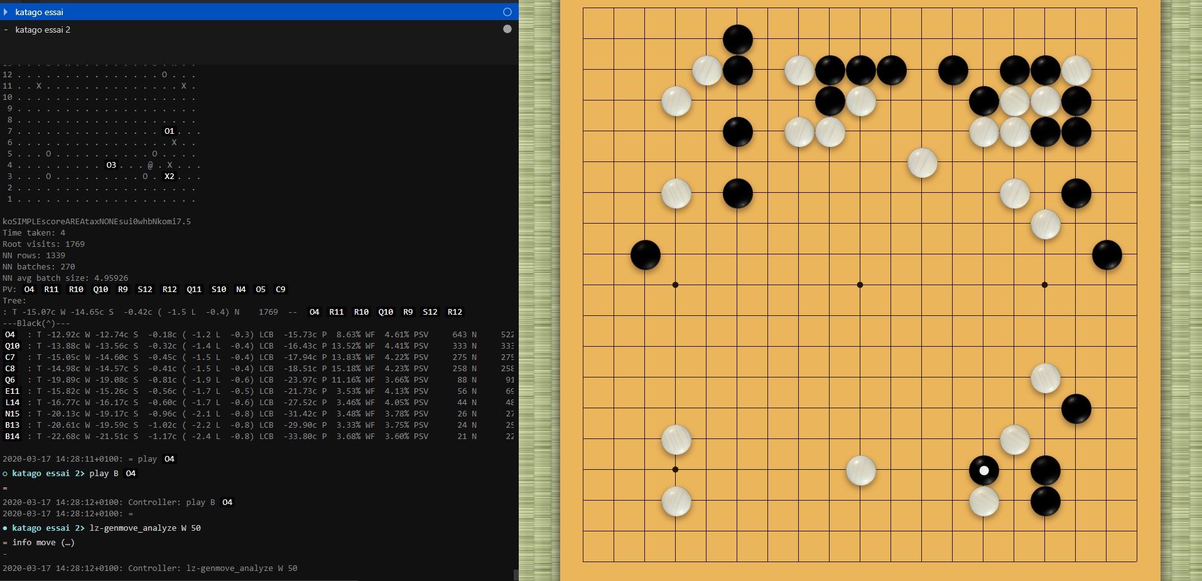Click N4 in the PV line
Image resolution: width=1202 pixels, height=581 pixels.
pos(241,290)
